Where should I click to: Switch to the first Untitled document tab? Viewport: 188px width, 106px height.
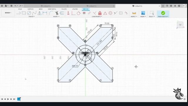coord(46,6)
